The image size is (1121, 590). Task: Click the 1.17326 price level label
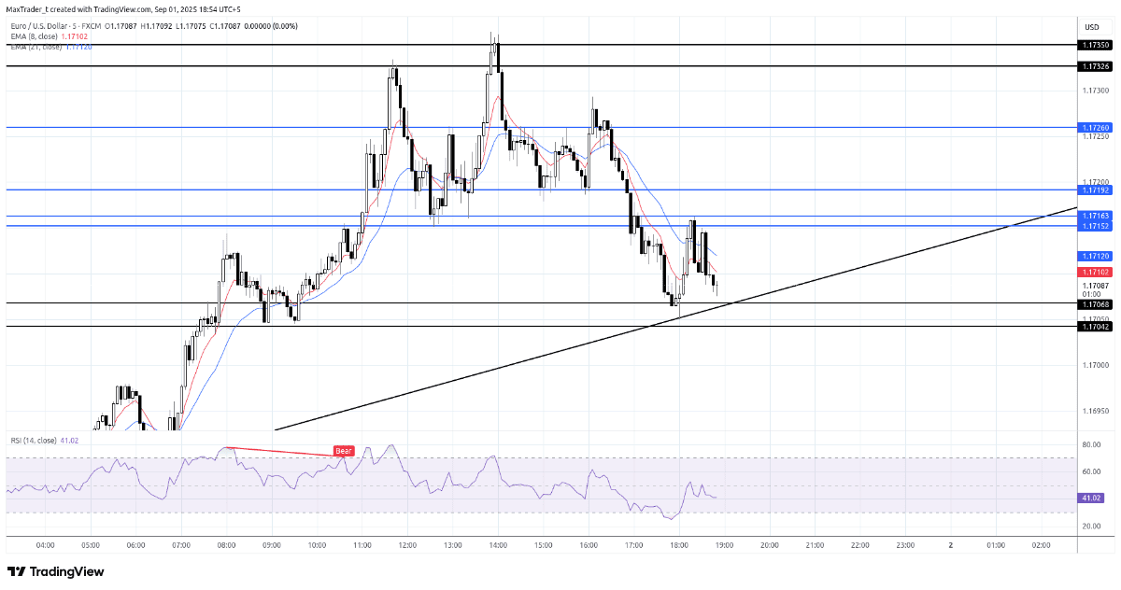click(1096, 66)
